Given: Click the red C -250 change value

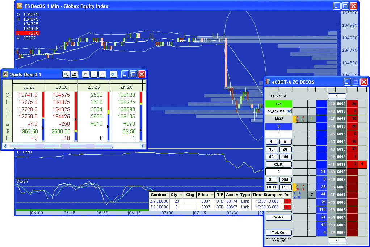Looking at the screenshot, I should [28, 33].
